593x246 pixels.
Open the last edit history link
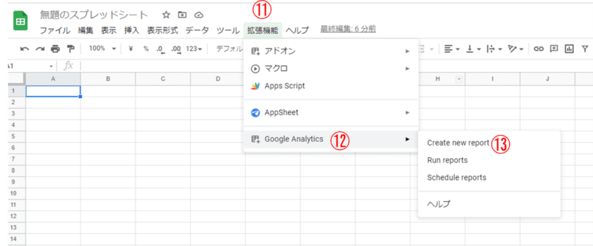click(x=347, y=30)
